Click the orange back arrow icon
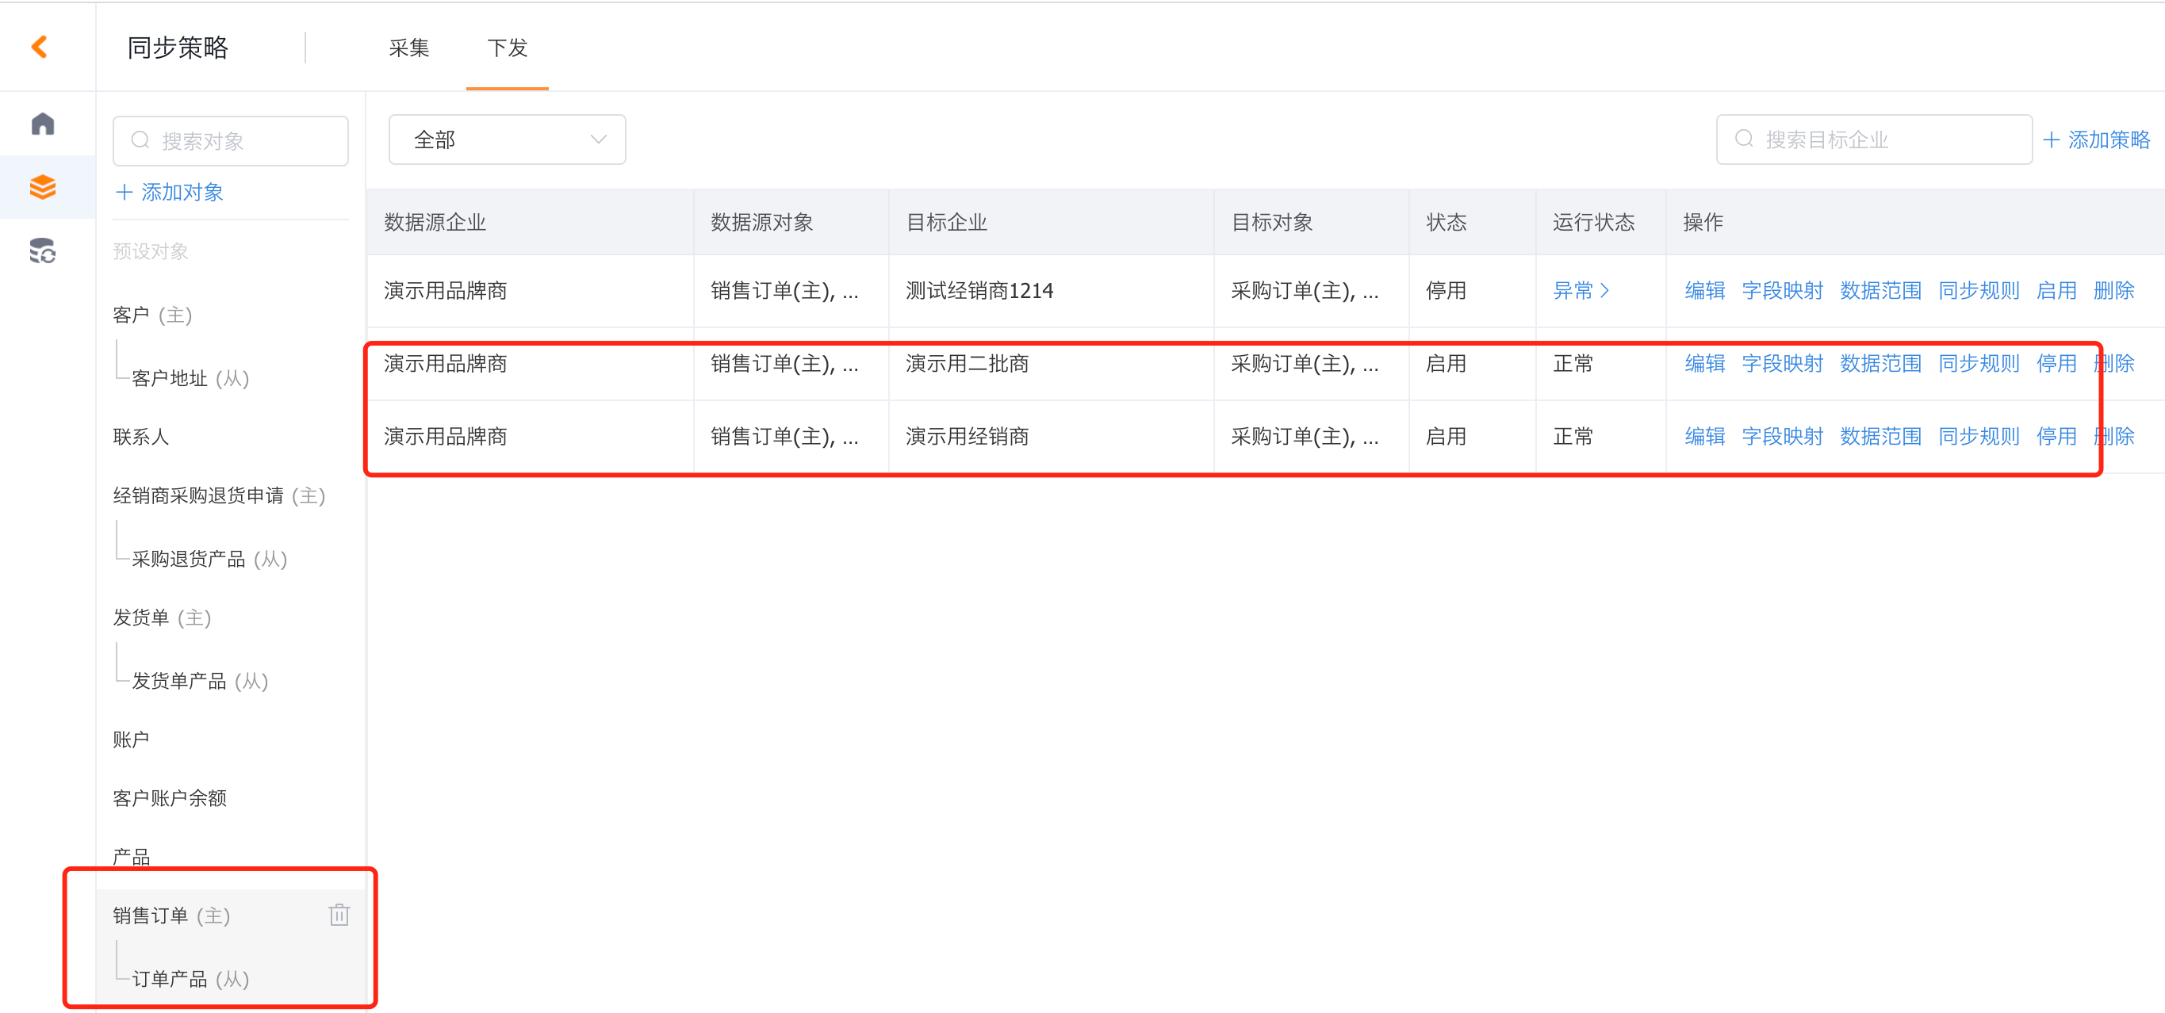Viewport: 2165px width, 1013px height. click(x=39, y=46)
